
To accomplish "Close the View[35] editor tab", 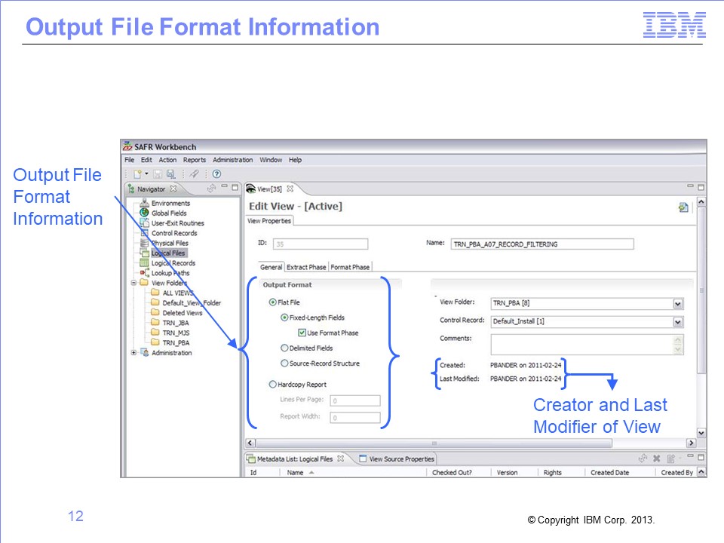I will 290,189.
